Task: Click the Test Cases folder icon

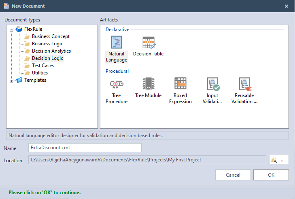Action: (x=27, y=66)
